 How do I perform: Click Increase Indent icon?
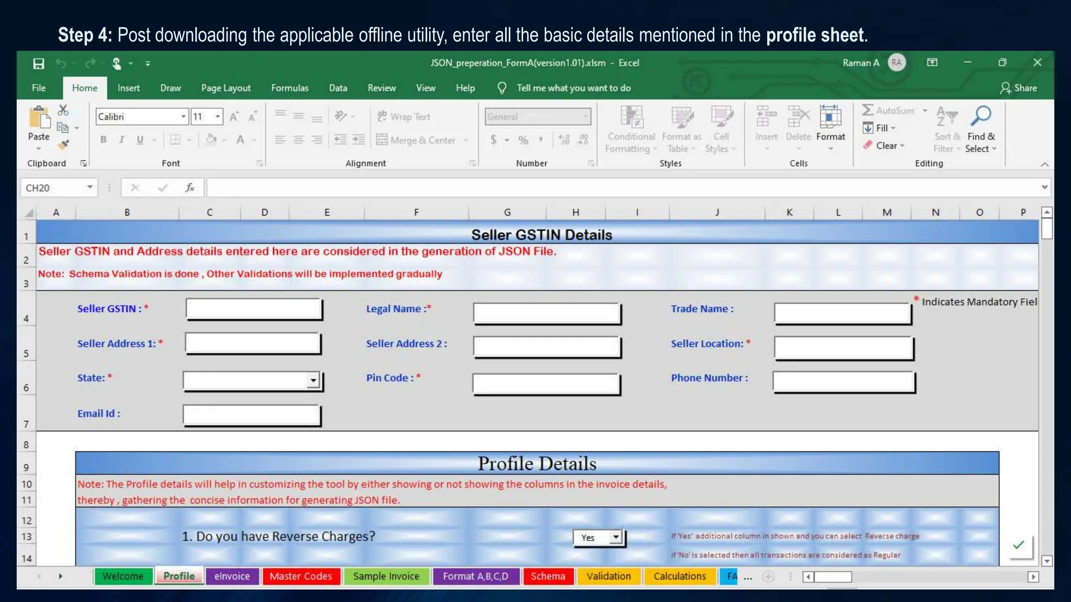359,140
